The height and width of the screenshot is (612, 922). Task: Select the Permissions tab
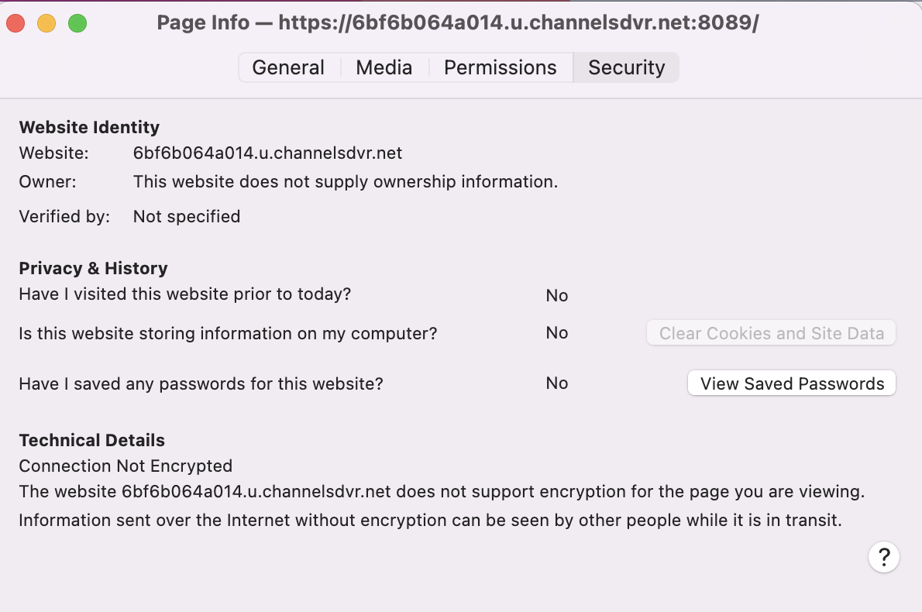(500, 67)
